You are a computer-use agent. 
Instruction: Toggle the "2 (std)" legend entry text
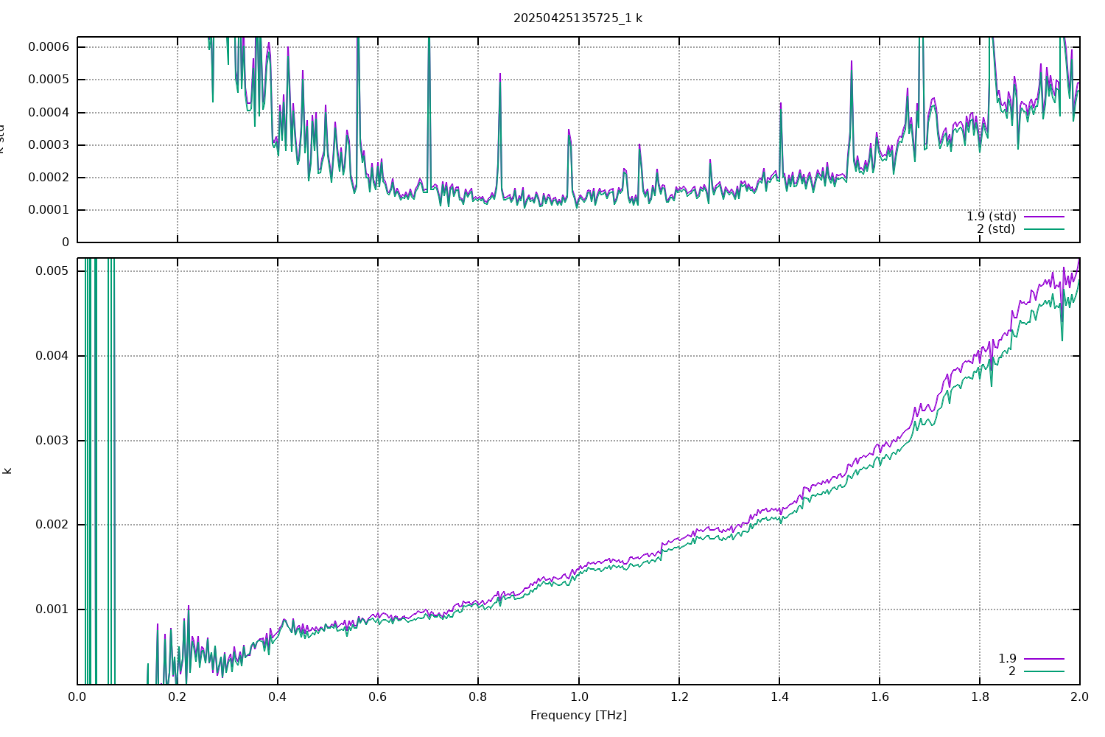click(996, 229)
